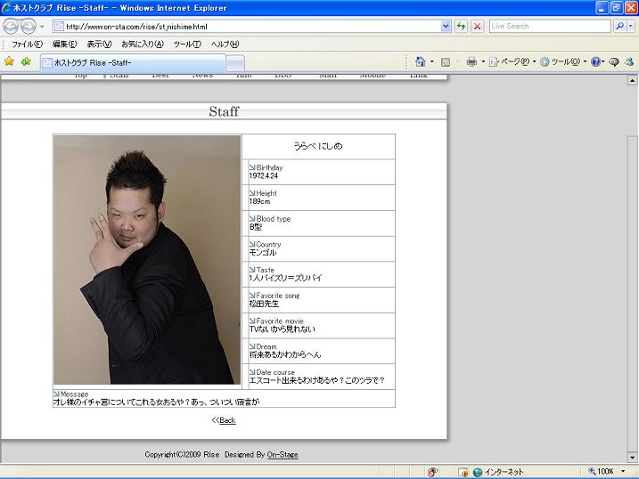
Task: Click the Blood type value B型
Action: pos(256,227)
